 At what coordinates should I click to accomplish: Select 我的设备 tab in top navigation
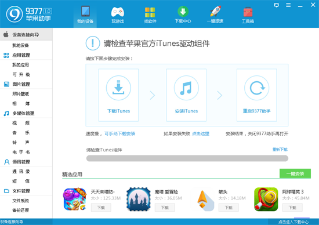tap(85, 15)
